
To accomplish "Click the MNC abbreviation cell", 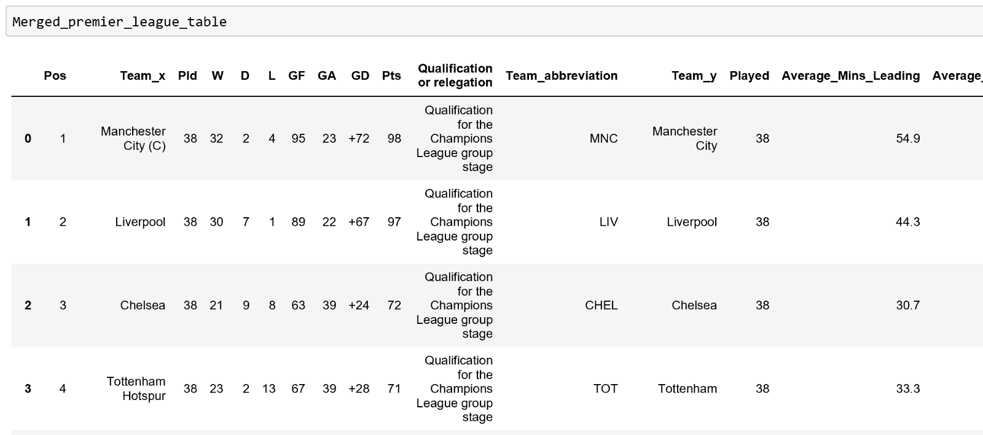I will [x=603, y=139].
